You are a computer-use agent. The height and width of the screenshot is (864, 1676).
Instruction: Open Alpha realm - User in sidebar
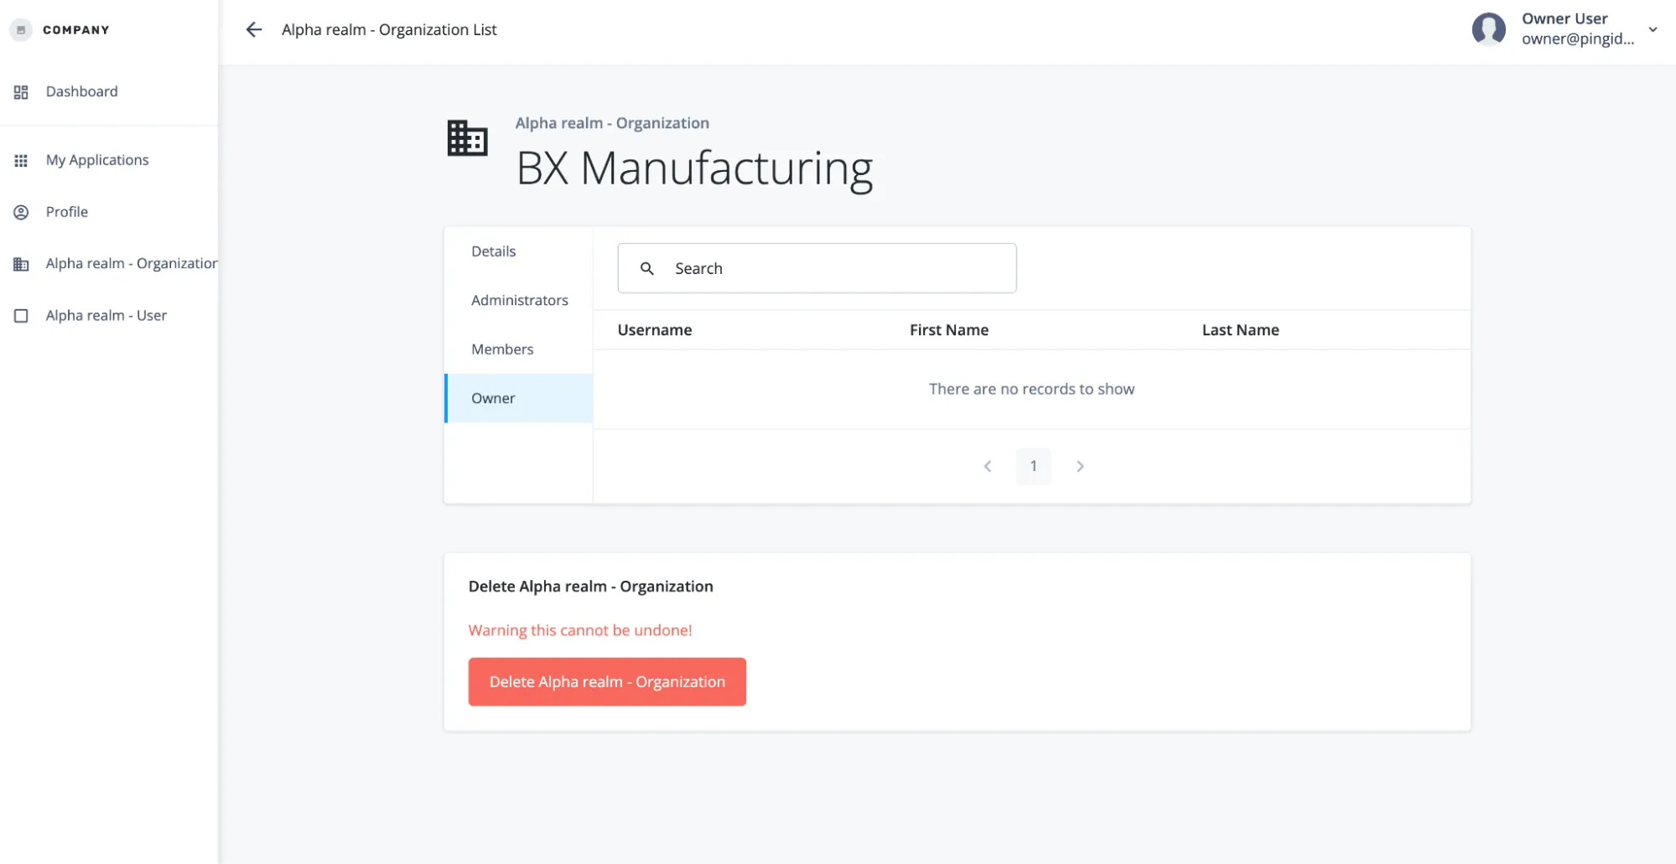pyautogui.click(x=109, y=316)
